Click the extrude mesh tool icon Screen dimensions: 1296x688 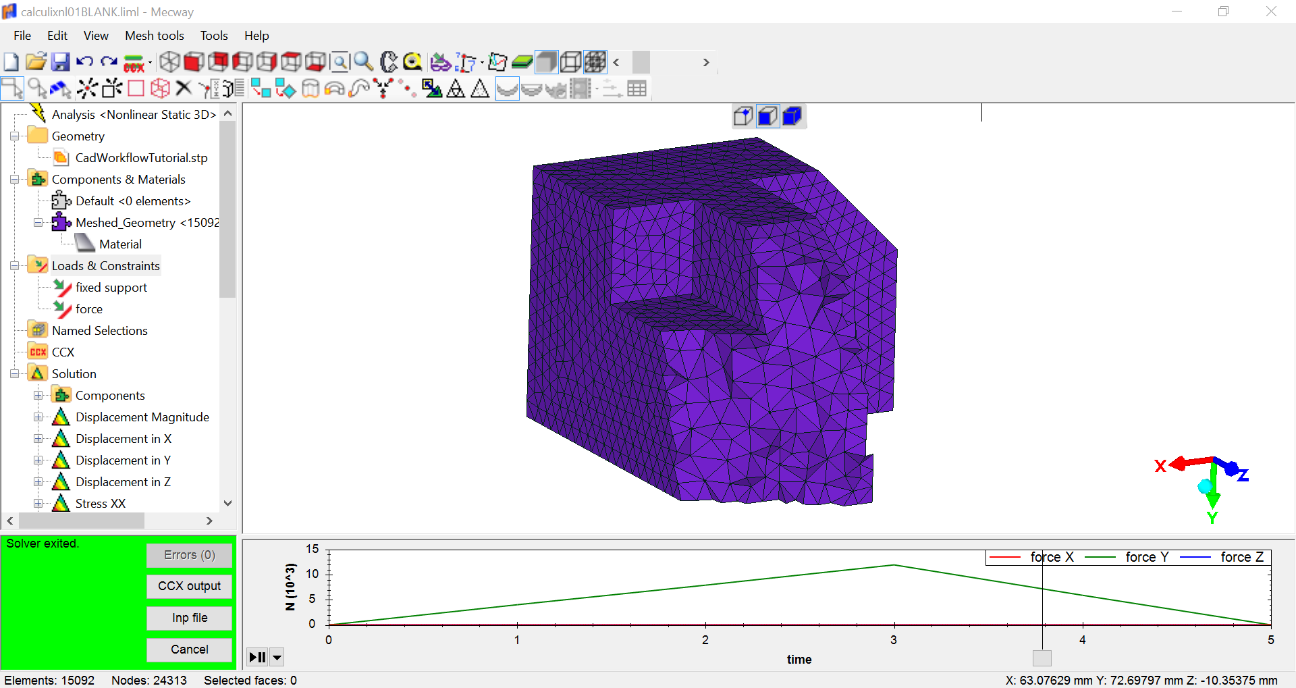pos(310,88)
